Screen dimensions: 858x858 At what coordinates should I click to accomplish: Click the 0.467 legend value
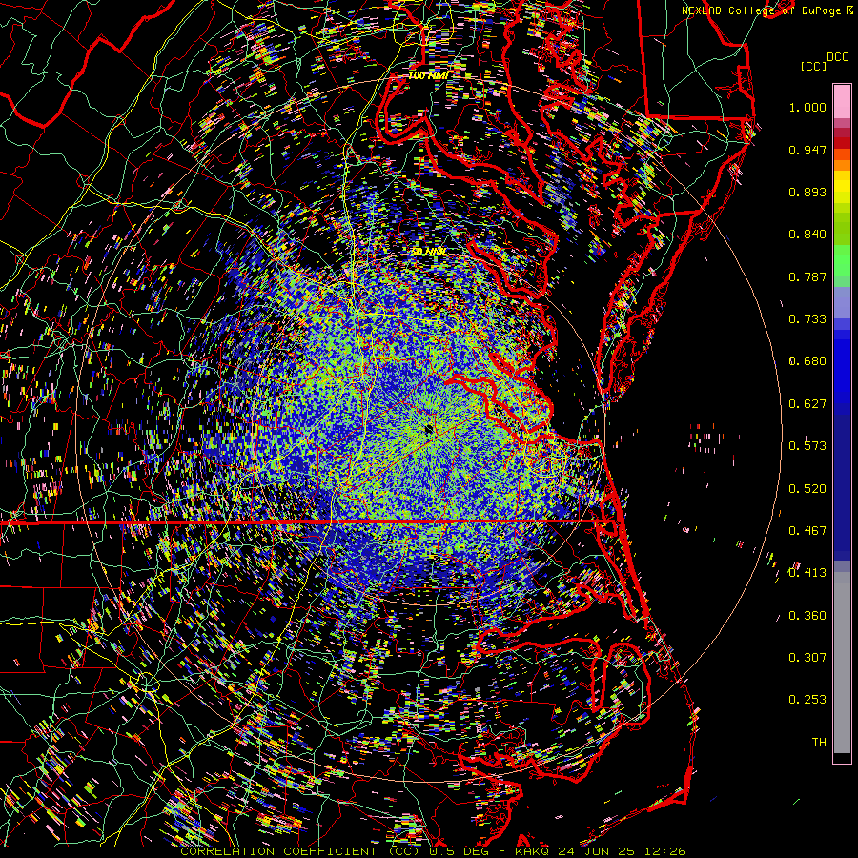(807, 531)
